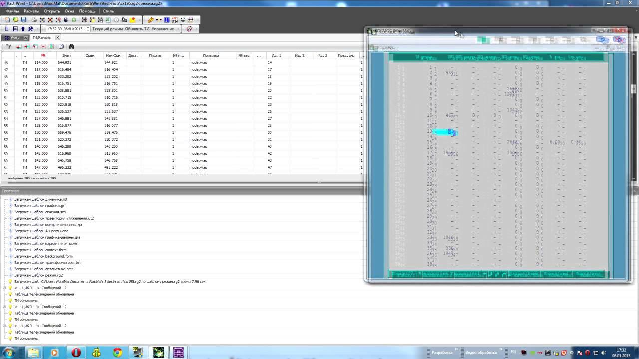
Task: Sort by the № column header
Action: (x=43, y=55)
